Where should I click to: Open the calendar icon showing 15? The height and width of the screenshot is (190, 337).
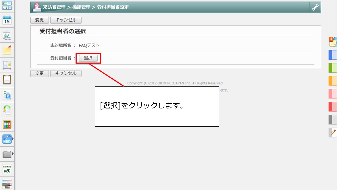[7, 20]
